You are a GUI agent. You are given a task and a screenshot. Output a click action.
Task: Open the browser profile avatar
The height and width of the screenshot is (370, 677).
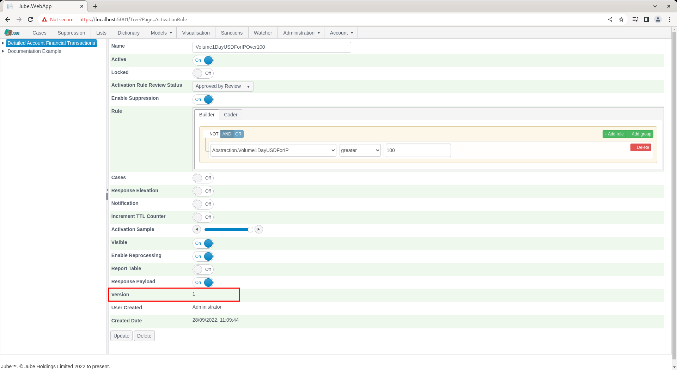point(658,19)
